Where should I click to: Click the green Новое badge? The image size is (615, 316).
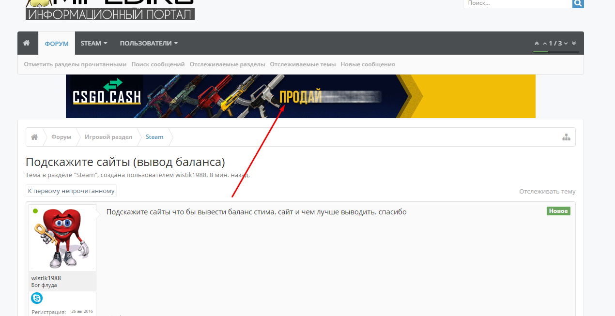558,211
